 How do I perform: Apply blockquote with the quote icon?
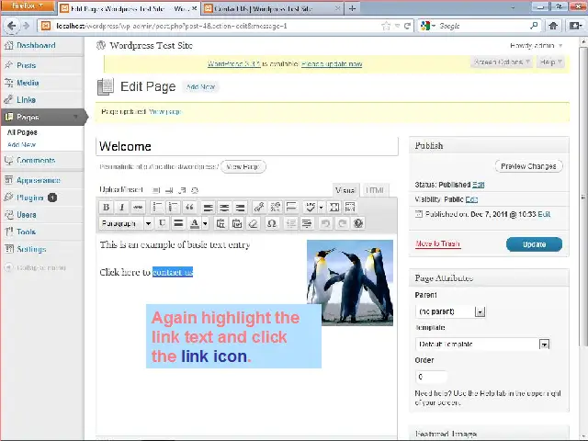point(189,207)
